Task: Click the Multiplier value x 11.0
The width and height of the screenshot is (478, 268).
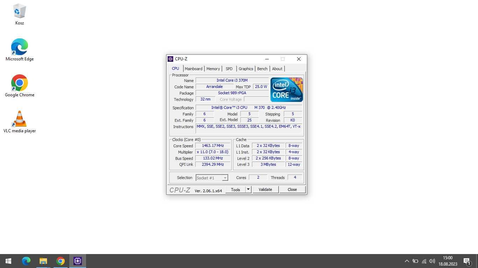Action: pos(213,152)
